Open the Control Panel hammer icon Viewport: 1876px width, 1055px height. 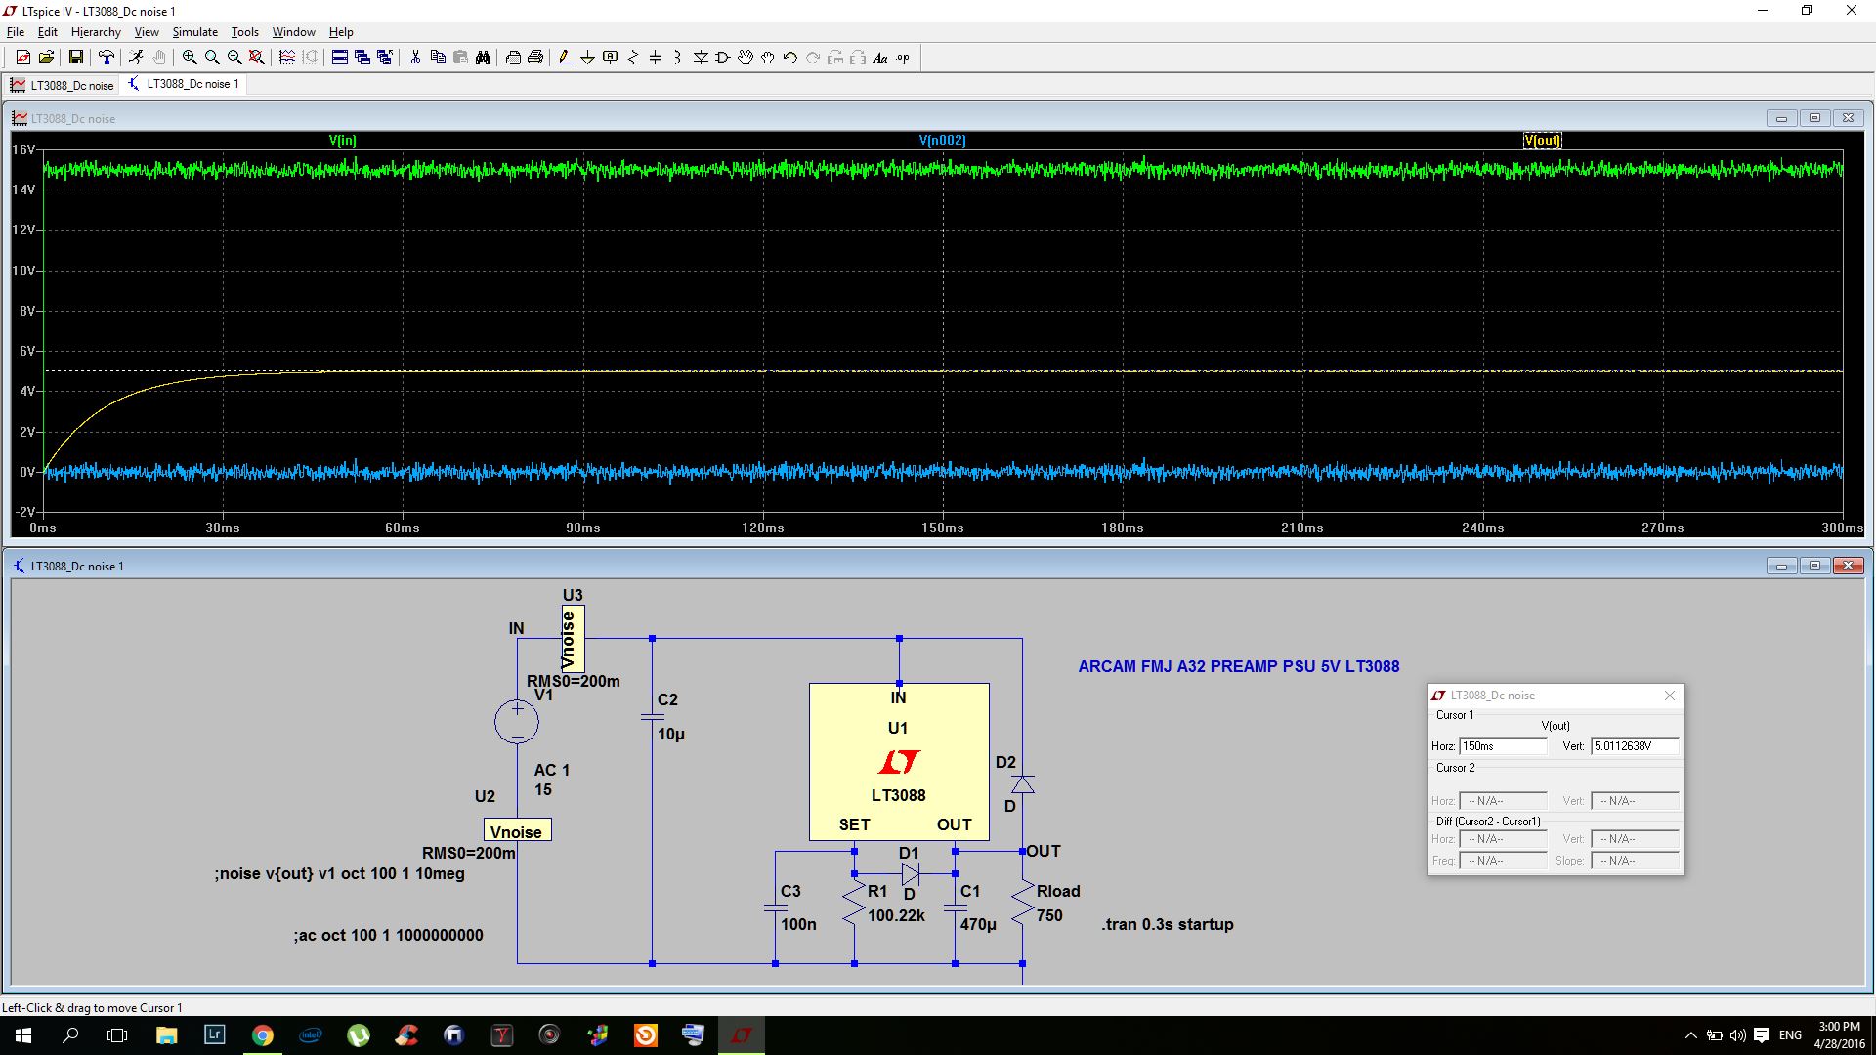(x=106, y=58)
